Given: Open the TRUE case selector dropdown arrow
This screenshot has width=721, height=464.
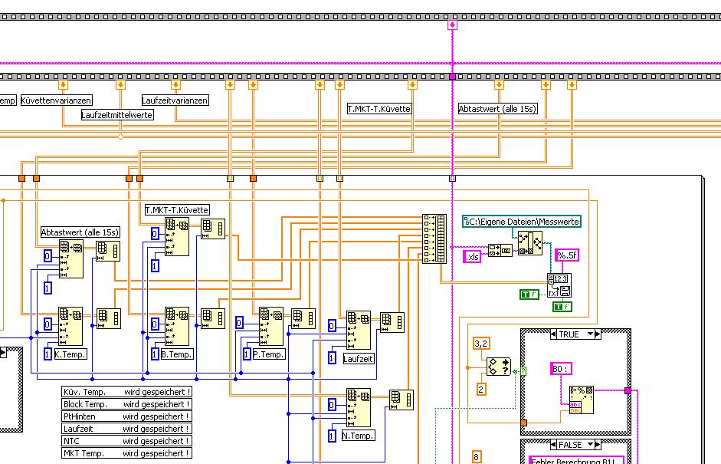Looking at the screenshot, I should 591,334.
